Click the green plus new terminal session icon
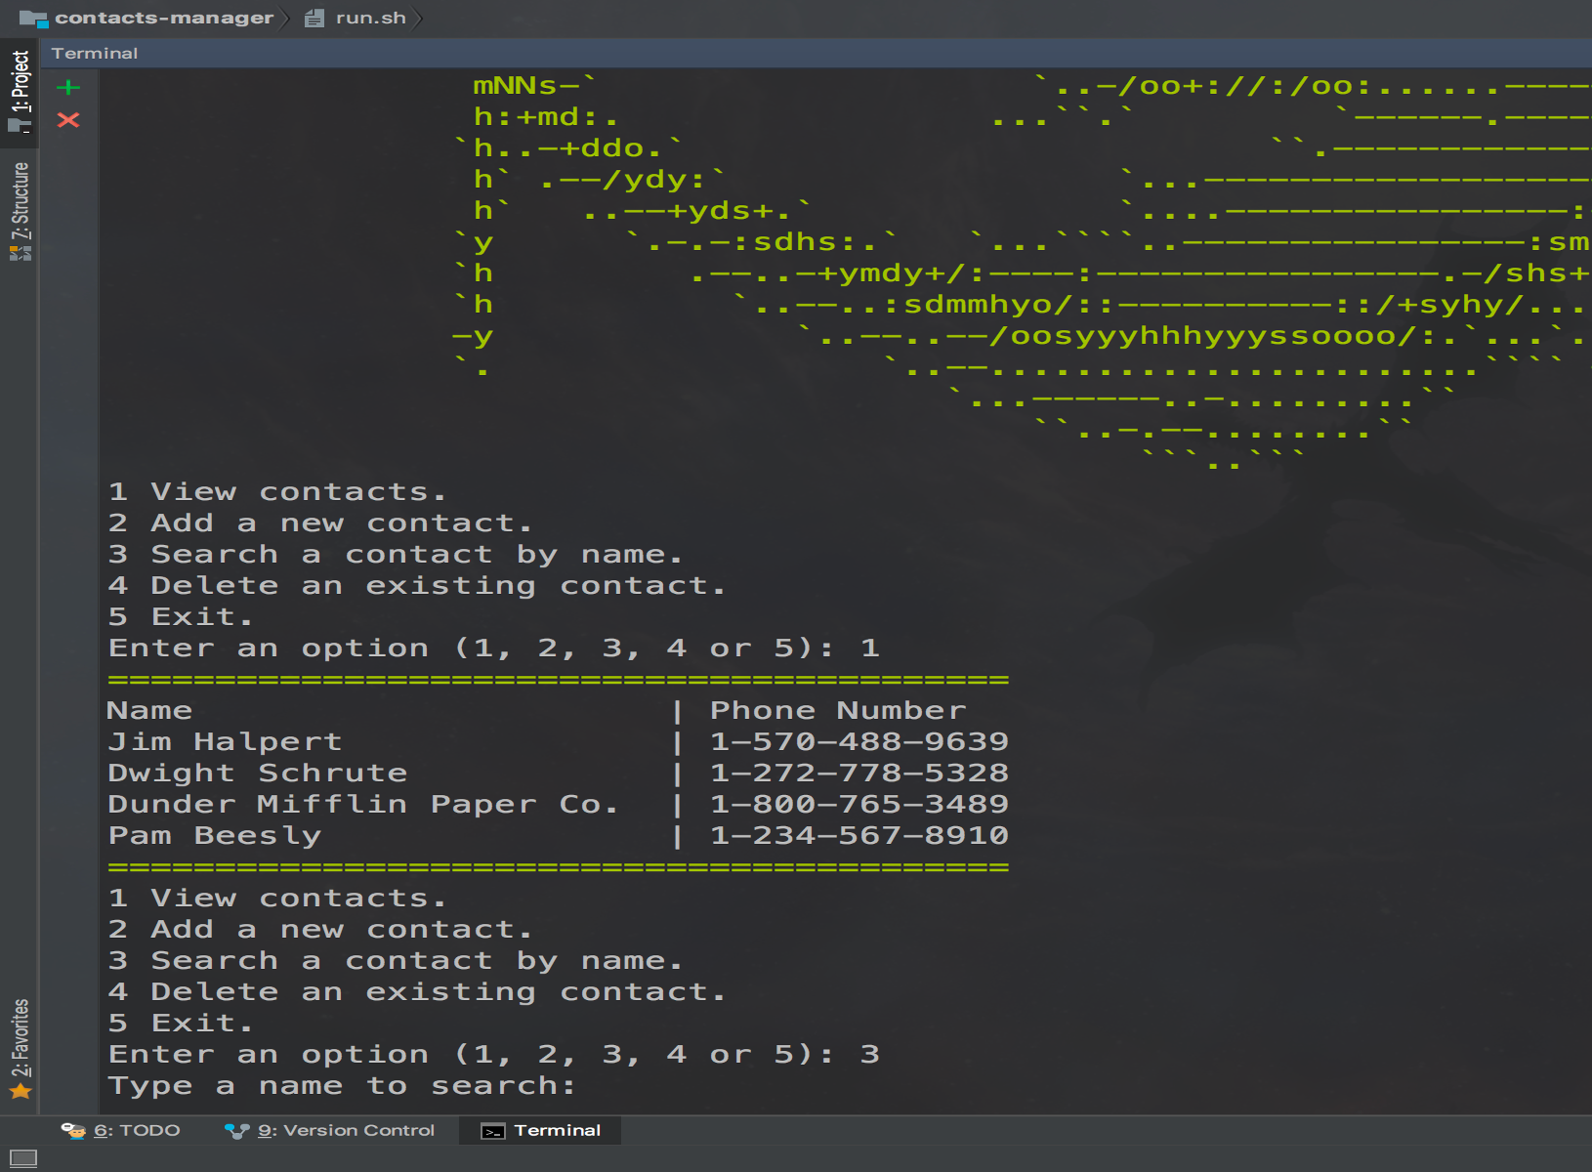Screen dimensions: 1592x1172 pos(68,88)
